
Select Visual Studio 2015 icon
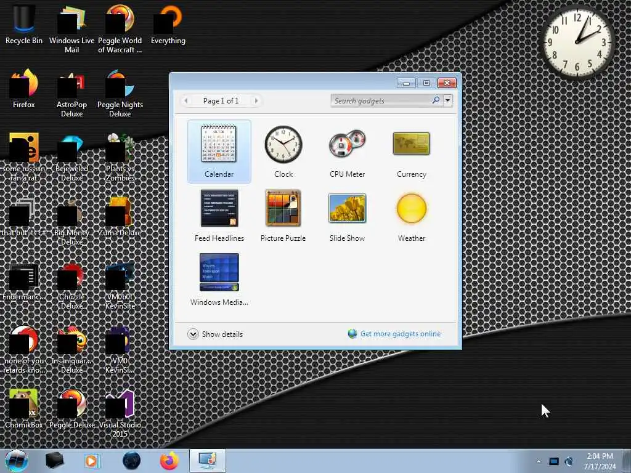tap(120, 413)
